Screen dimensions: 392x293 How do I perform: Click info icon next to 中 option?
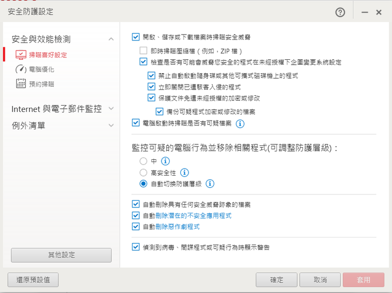[165, 161]
